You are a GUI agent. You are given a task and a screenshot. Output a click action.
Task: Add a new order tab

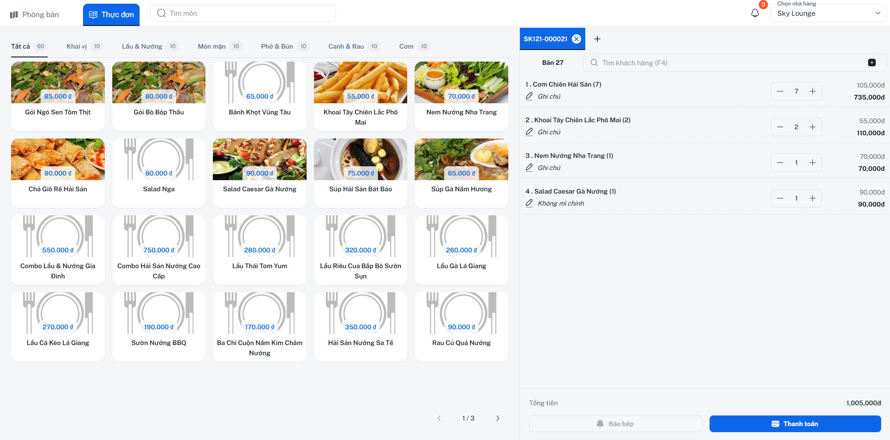597,39
